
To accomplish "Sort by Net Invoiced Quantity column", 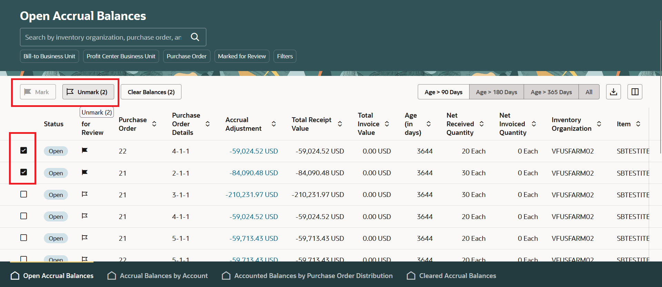I will pyautogui.click(x=534, y=124).
